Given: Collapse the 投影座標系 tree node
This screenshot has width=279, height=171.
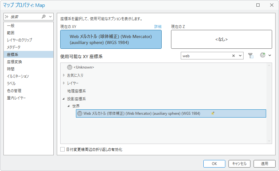Looking at the screenshot, I should pos(64,99).
